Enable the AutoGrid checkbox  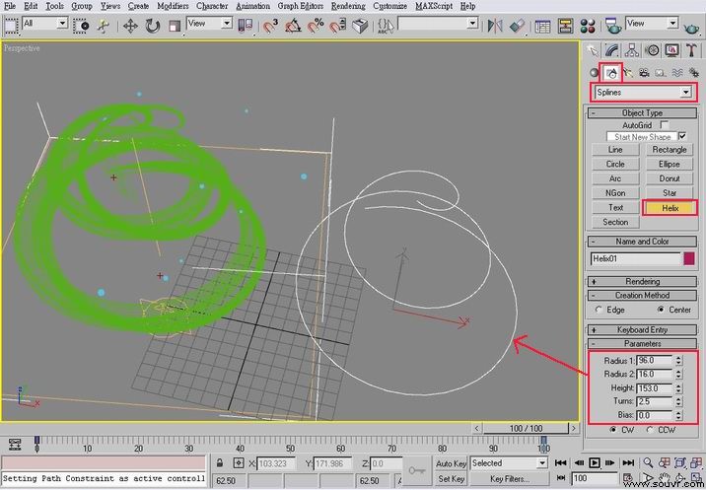pos(665,125)
